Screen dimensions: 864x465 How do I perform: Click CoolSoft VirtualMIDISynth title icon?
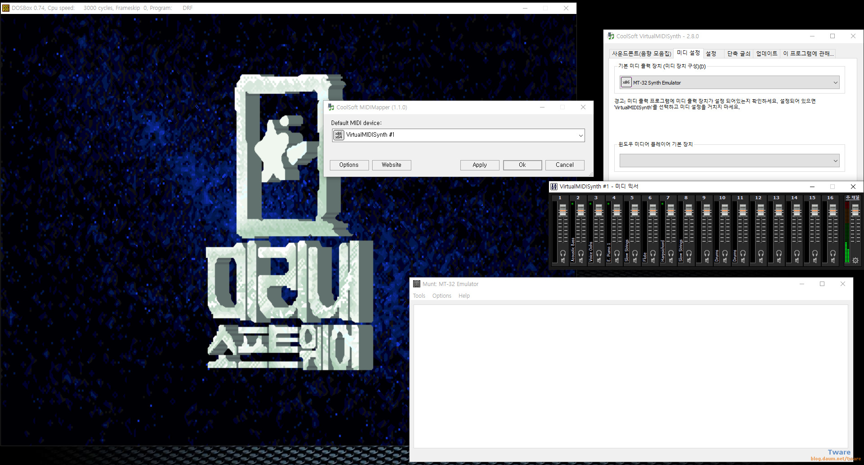pos(611,36)
